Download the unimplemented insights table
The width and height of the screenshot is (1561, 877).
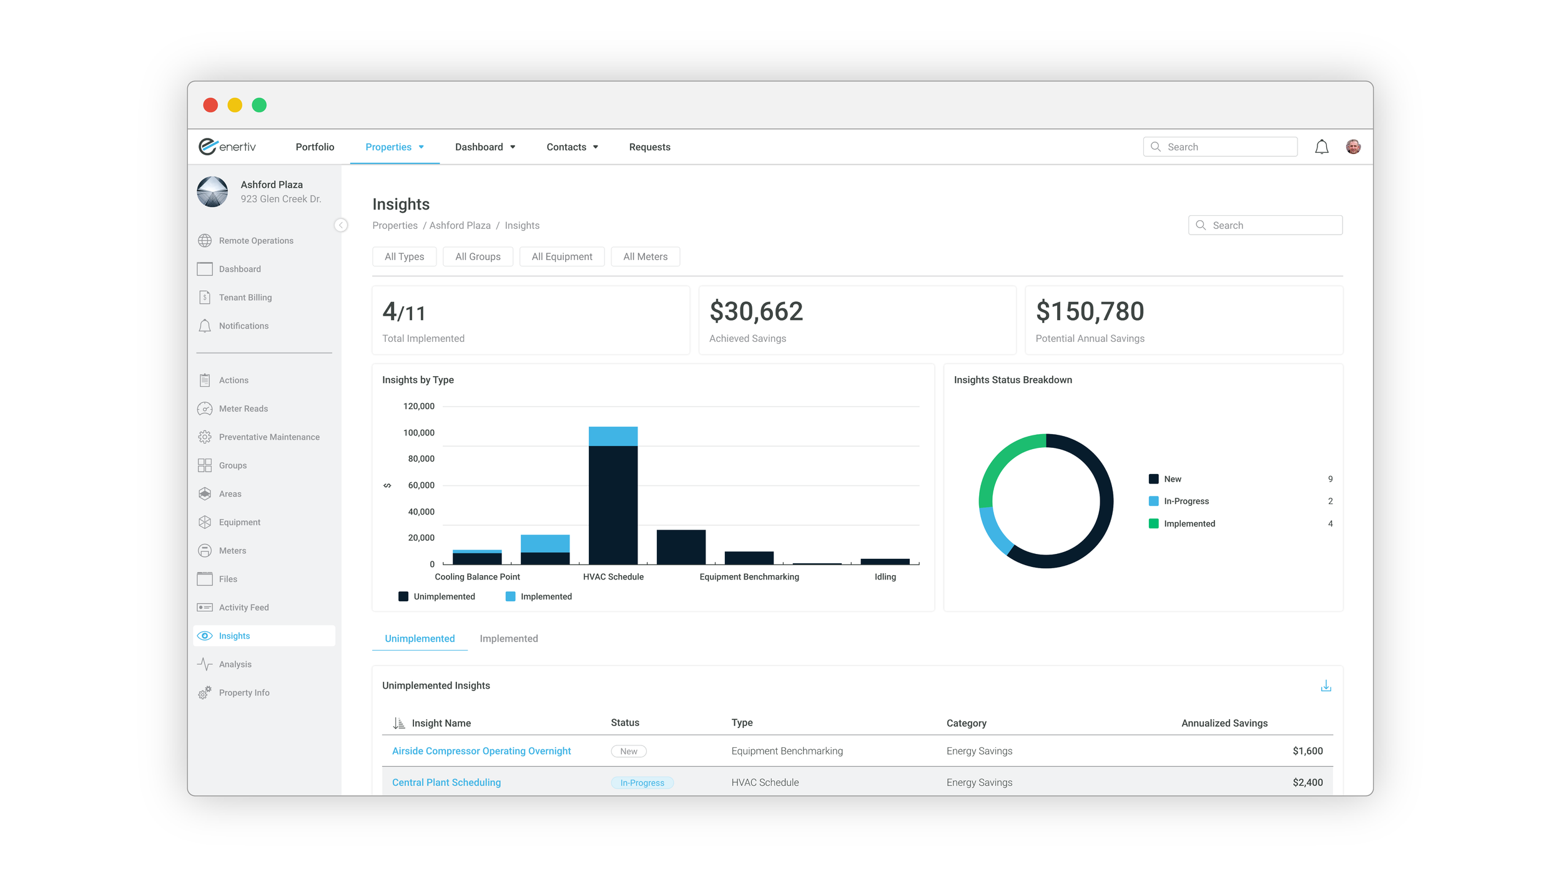point(1326,686)
